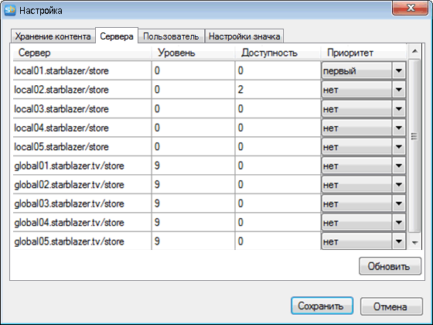Close the Настройка window
This screenshot has width=433, height=325.
(x=411, y=9)
